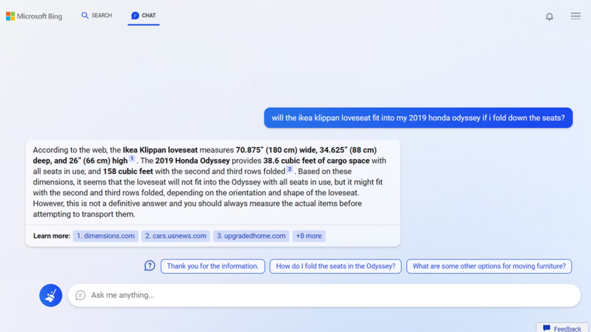
Task: Click the Feedback flag icon
Action: [x=546, y=328]
